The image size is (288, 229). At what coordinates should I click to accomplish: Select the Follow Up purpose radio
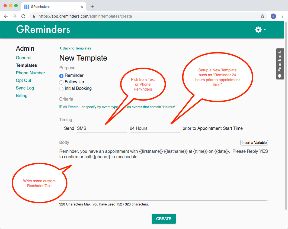61,82
